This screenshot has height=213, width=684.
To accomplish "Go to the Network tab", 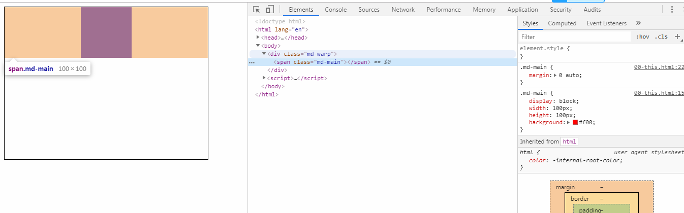I will tap(403, 10).
